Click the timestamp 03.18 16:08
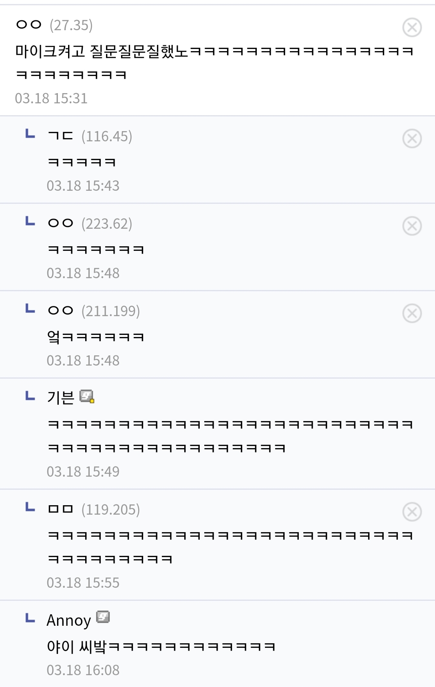 coord(83,670)
